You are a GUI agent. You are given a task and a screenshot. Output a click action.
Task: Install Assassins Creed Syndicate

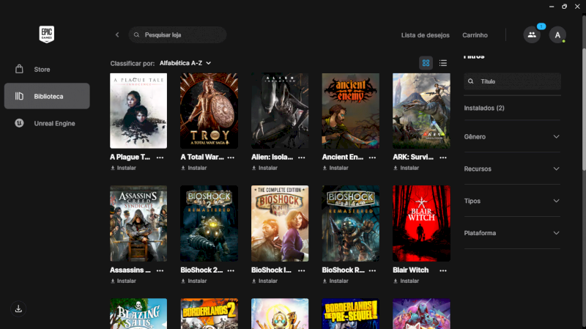pyautogui.click(x=123, y=281)
